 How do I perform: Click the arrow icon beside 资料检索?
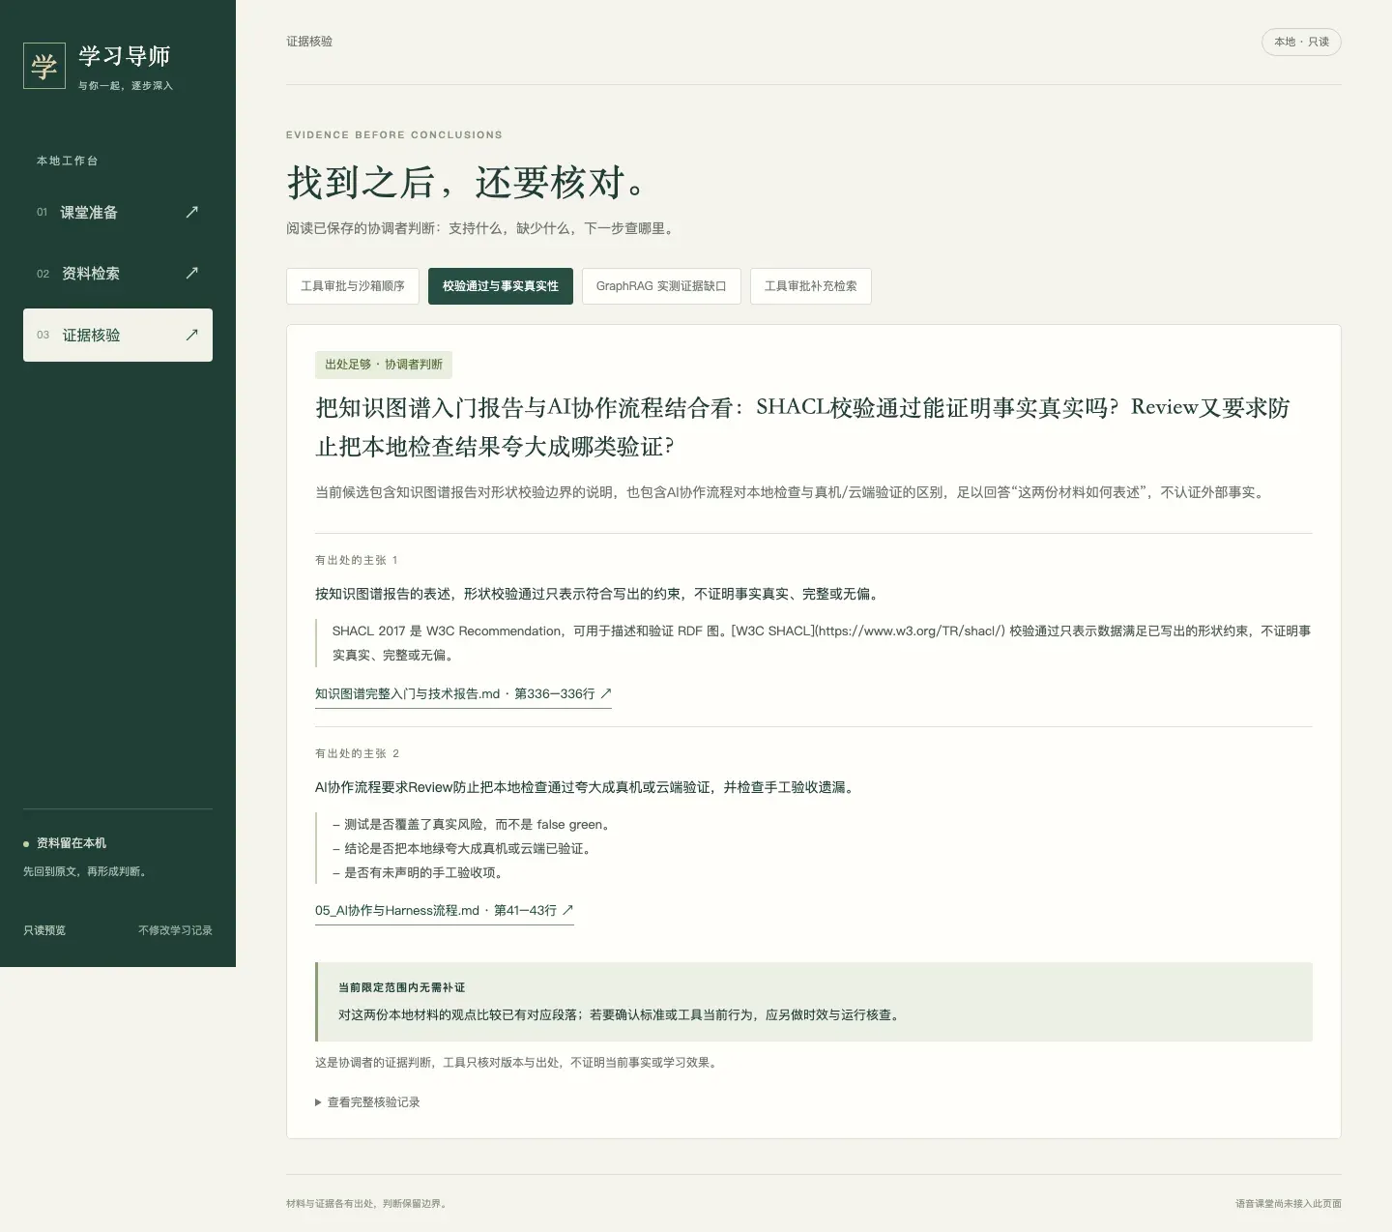pos(191,273)
